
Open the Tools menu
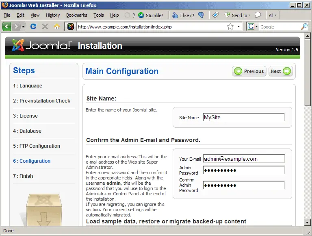pyautogui.click(x=99, y=15)
